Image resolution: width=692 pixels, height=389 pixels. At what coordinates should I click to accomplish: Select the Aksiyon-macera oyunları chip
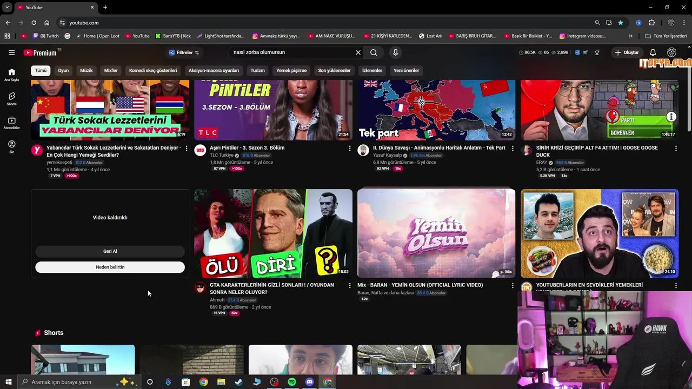coord(214,70)
